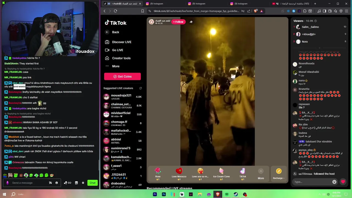
Task: Close the active TikTok tab
Action: 140,4
